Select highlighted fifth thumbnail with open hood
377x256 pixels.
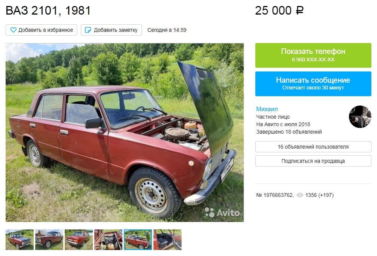pyautogui.click(x=138, y=240)
